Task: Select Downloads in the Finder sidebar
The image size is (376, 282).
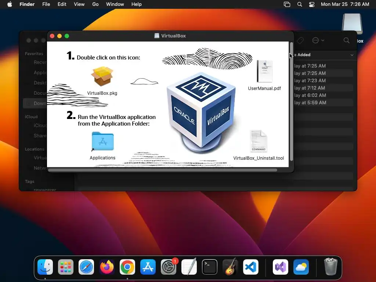Action: [35, 103]
